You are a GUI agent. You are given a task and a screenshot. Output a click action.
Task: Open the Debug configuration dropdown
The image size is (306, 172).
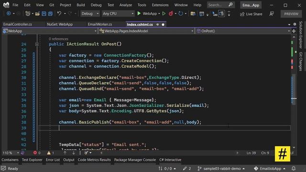[90, 14]
